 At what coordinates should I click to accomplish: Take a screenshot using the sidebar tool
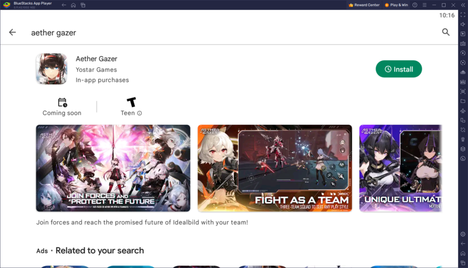[x=463, y=91]
